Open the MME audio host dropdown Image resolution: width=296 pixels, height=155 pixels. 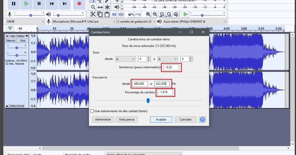25,21
